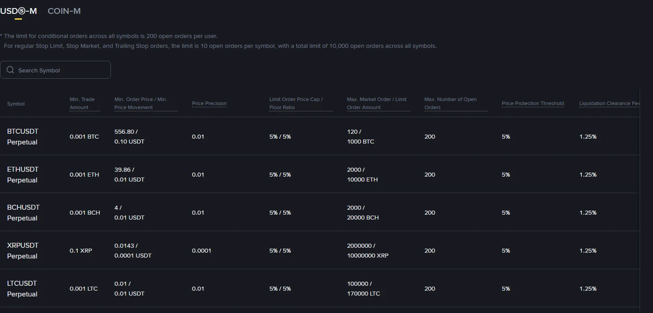Select the 2000 / 10000 ETH max order cell
Viewport: 653px width, 313px height.
362,175
